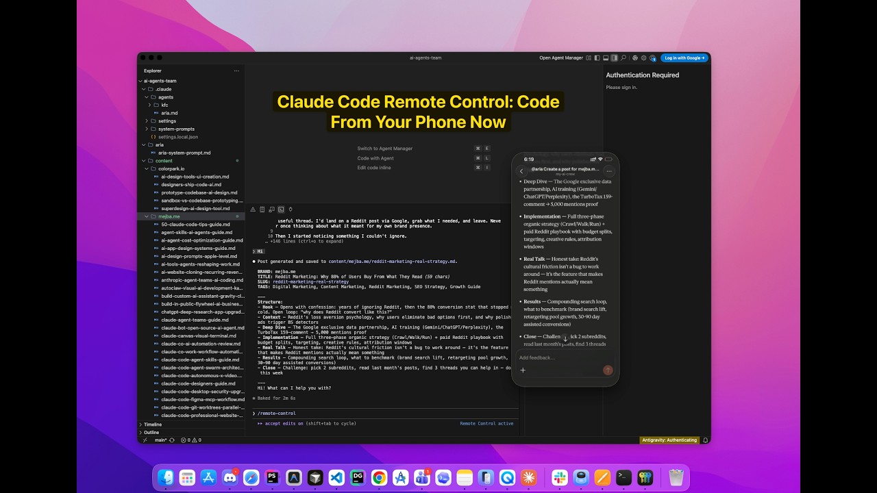Open errors and warnings count in status bar
877x493 pixels.
tap(191, 440)
